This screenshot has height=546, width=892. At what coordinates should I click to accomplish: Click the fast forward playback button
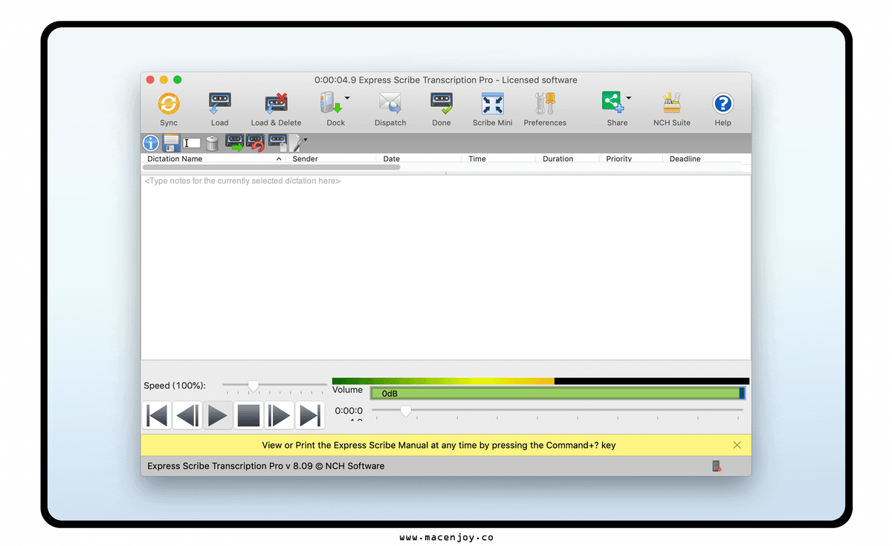point(279,415)
